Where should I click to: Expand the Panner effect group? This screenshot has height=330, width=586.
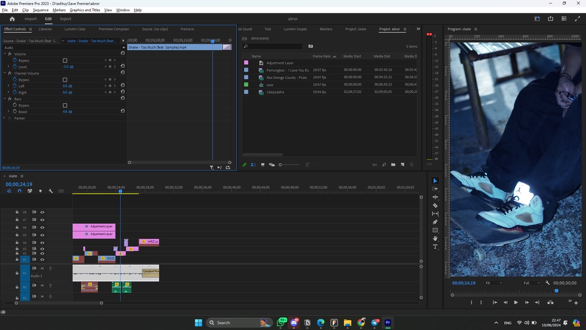click(x=4, y=118)
